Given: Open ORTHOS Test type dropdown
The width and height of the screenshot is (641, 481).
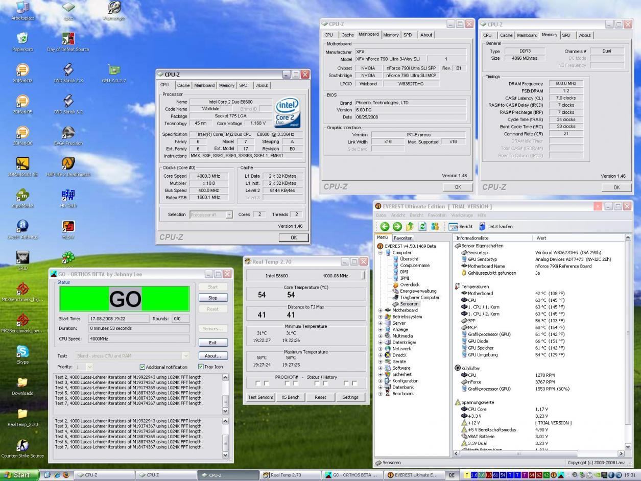Looking at the screenshot, I should (185, 356).
